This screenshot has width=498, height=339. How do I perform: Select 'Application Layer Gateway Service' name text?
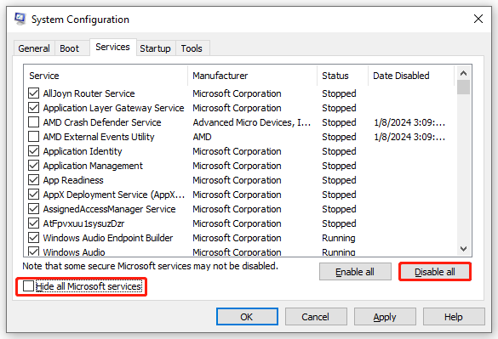click(114, 108)
